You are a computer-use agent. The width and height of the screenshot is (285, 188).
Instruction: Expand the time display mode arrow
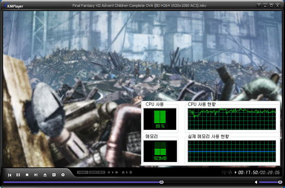click(x=236, y=172)
